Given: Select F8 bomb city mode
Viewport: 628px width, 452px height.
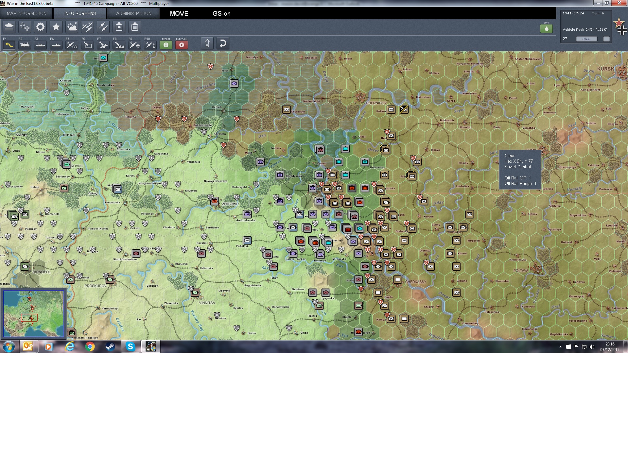Looking at the screenshot, I should pyautogui.click(x=119, y=45).
